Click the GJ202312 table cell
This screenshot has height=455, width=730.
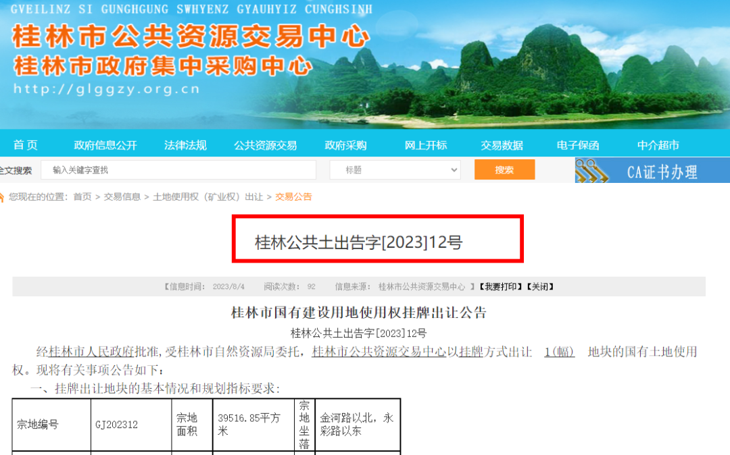131,425
